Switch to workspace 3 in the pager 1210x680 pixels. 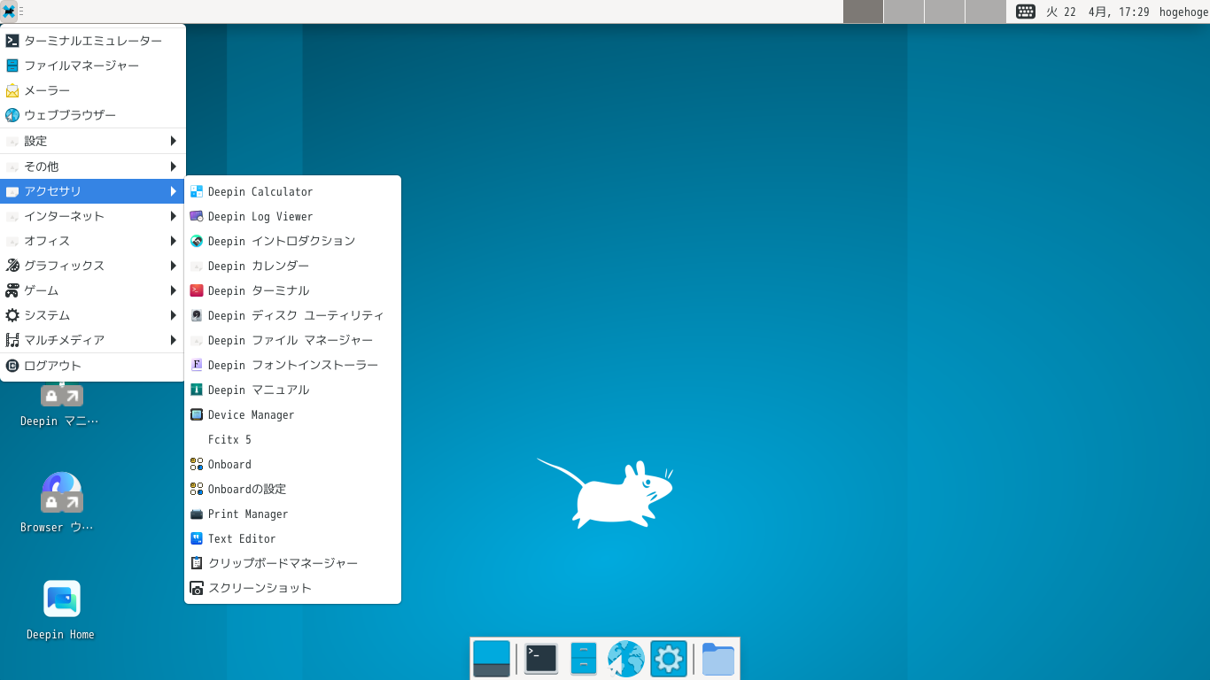point(944,12)
